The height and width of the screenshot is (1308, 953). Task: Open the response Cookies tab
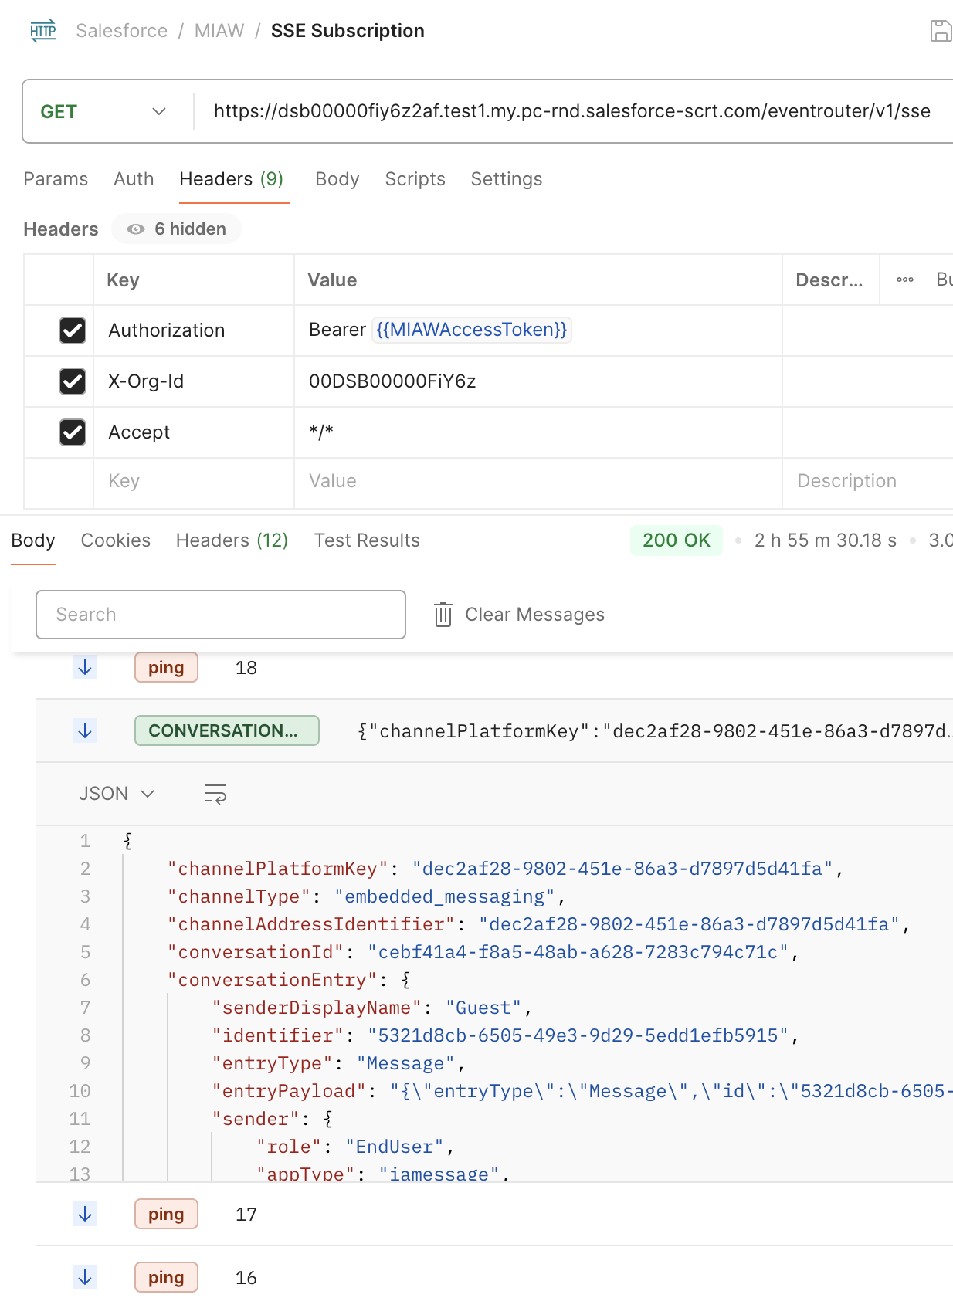point(116,540)
